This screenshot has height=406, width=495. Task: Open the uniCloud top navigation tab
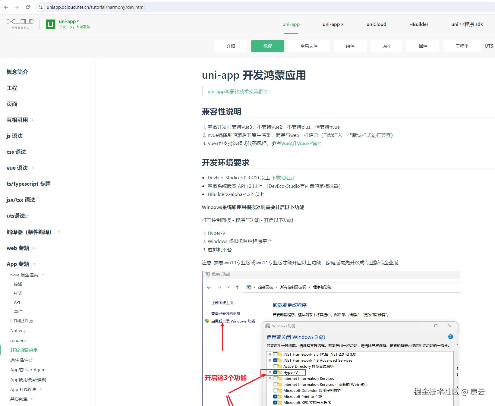tap(376, 24)
